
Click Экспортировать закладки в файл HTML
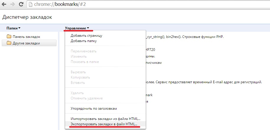point(104,124)
